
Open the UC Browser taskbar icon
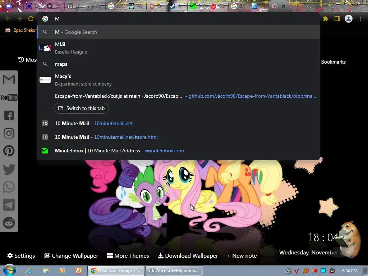click(x=79, y=271)
